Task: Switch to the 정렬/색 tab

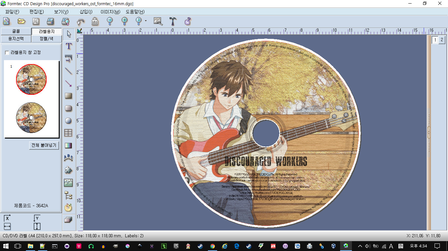Action: click(46, 39)
